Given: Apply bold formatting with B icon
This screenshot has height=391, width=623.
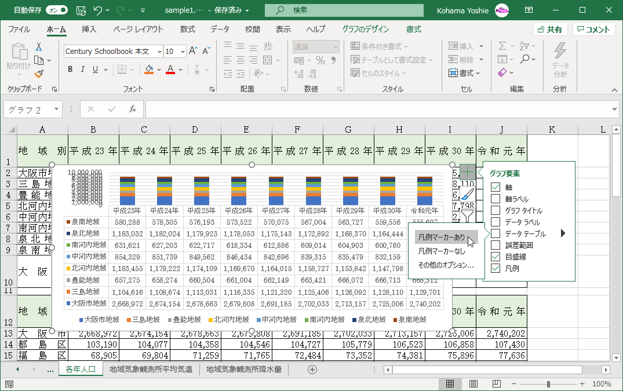Looking at the screenshot, I should 70,70.
